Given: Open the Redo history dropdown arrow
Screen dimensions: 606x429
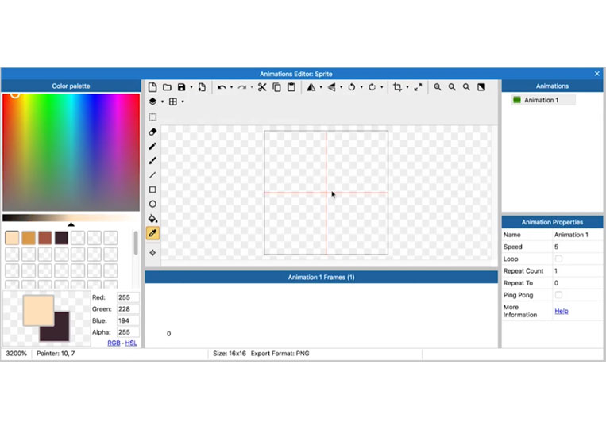Looking at the screenshot, I should click(x=252, y=87).
